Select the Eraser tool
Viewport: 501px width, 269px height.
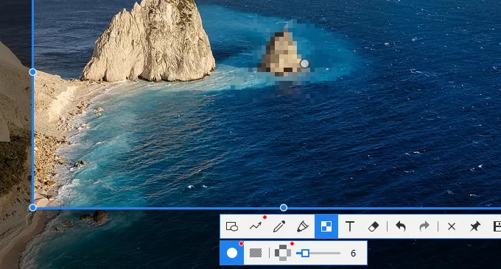tap(374, 226)
